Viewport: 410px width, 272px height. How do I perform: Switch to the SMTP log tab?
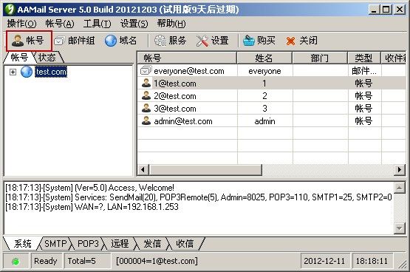point(55,243)
